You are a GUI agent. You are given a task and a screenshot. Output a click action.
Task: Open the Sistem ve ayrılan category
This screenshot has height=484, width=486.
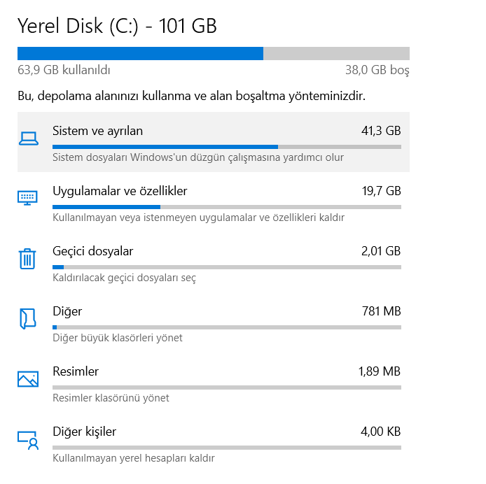[x=97, y=131]
